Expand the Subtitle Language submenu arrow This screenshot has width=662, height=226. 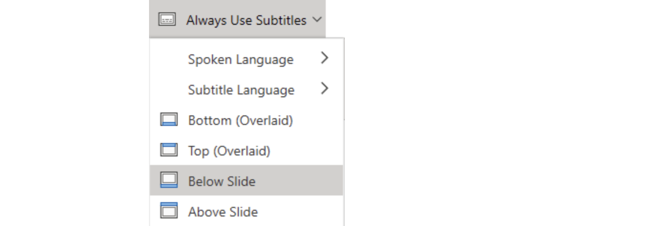click(x=325, y=89)
